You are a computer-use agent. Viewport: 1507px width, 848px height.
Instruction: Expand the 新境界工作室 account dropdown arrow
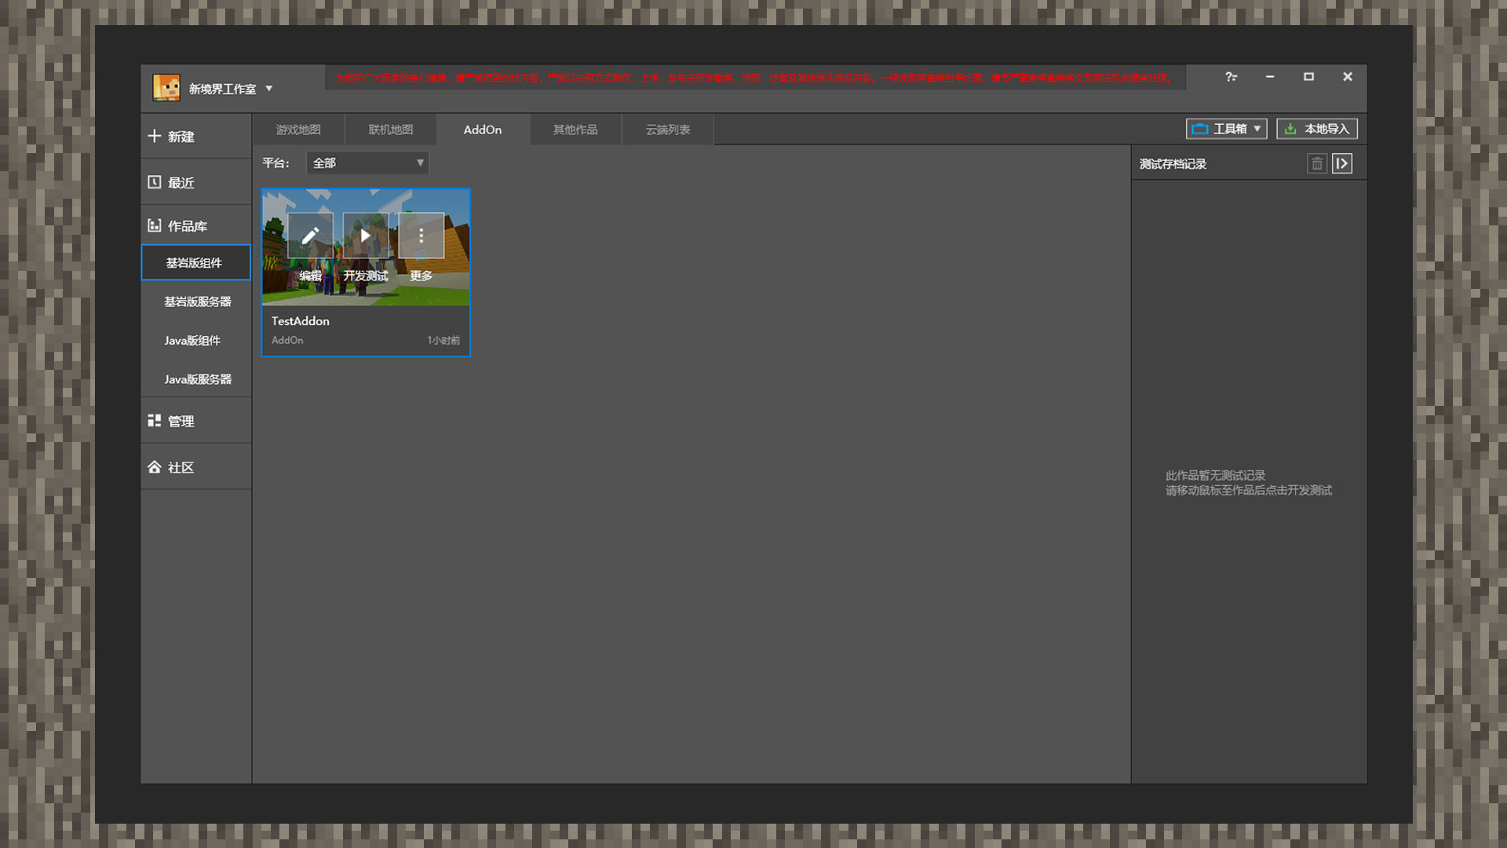(268, 89)
